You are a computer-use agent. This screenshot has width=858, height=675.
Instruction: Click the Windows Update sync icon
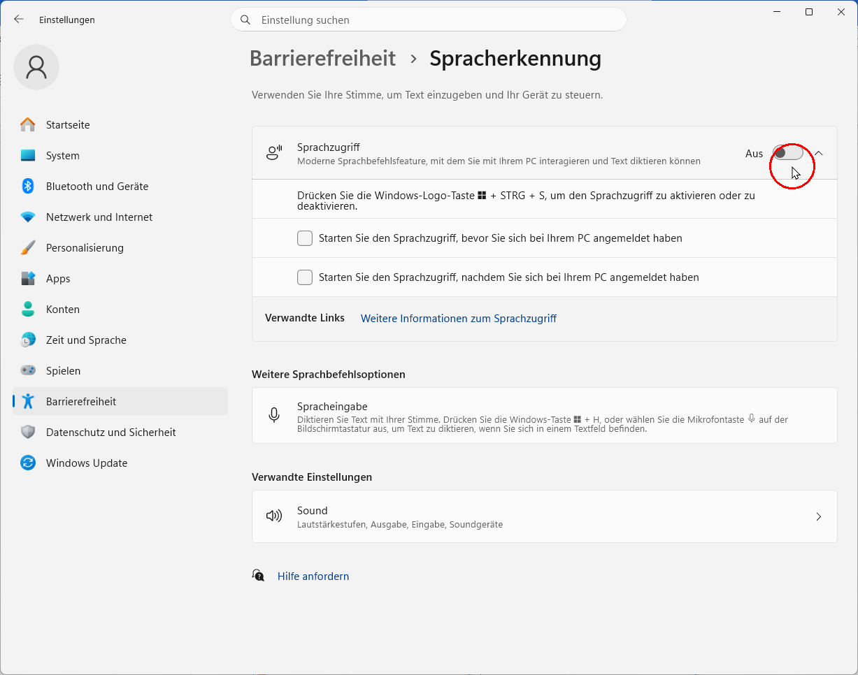click(x=28, y=463)
